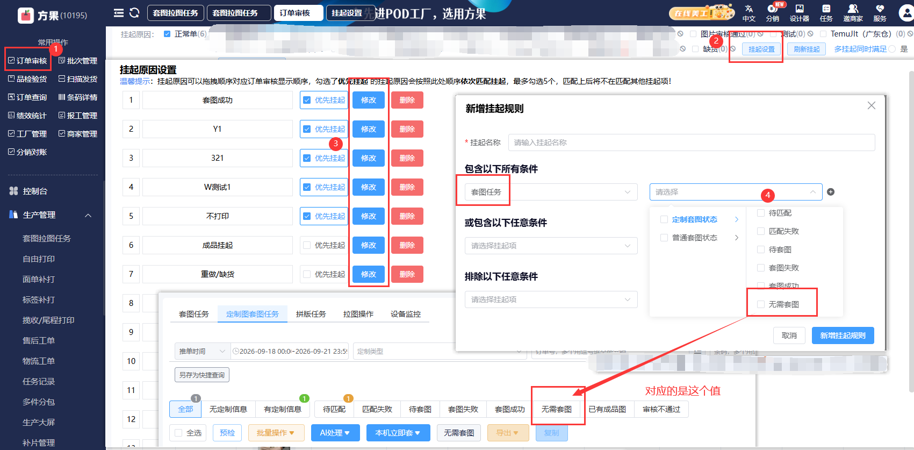This screenshot has width=914, height=450.
Task: Open the 服务 service icon
Action: (x=880, y=13)
